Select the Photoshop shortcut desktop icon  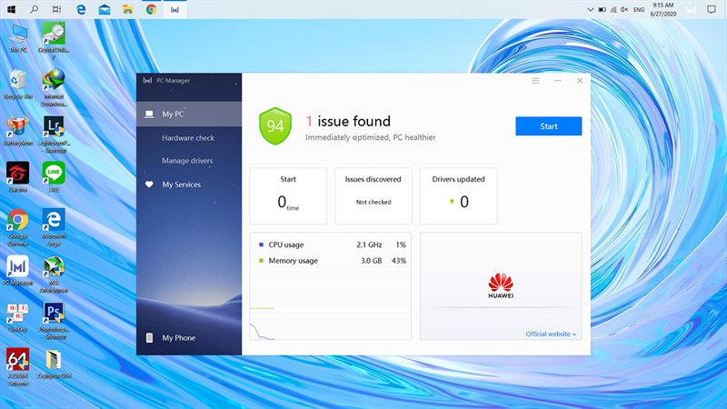coord(54,321)
